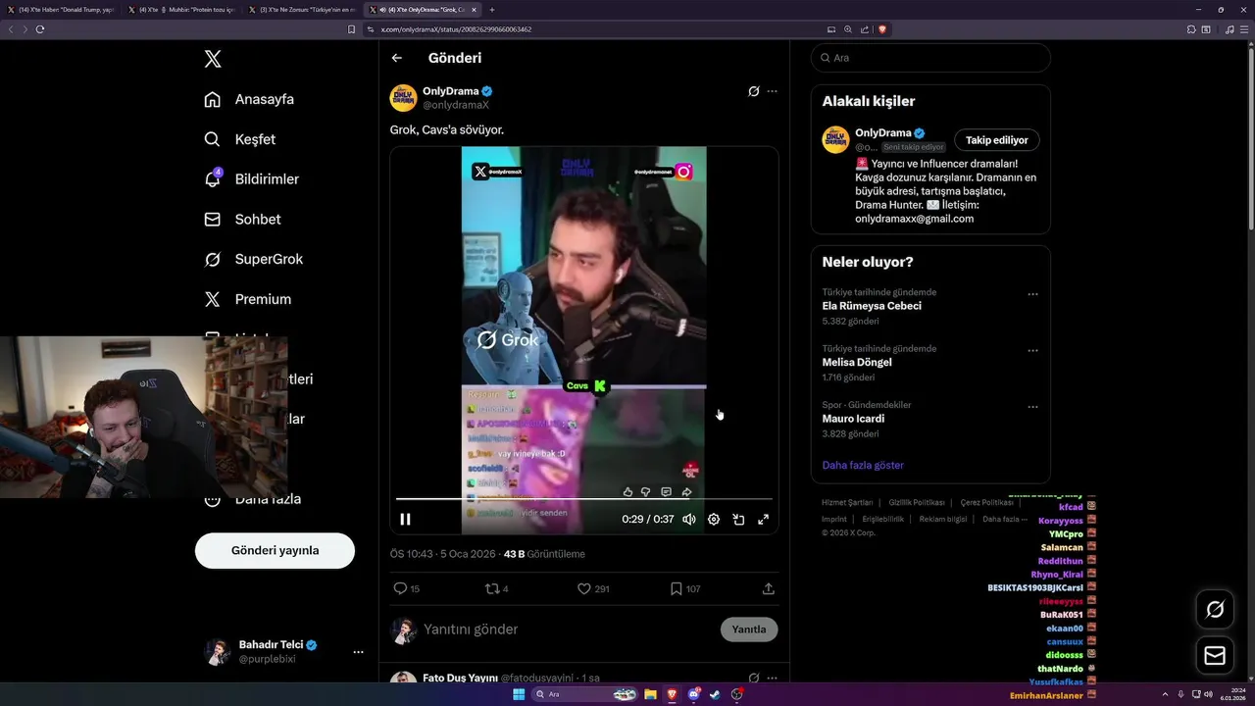Open options for Melisa Döngel trend
1255x706 pixels.
click(1032, 351)
